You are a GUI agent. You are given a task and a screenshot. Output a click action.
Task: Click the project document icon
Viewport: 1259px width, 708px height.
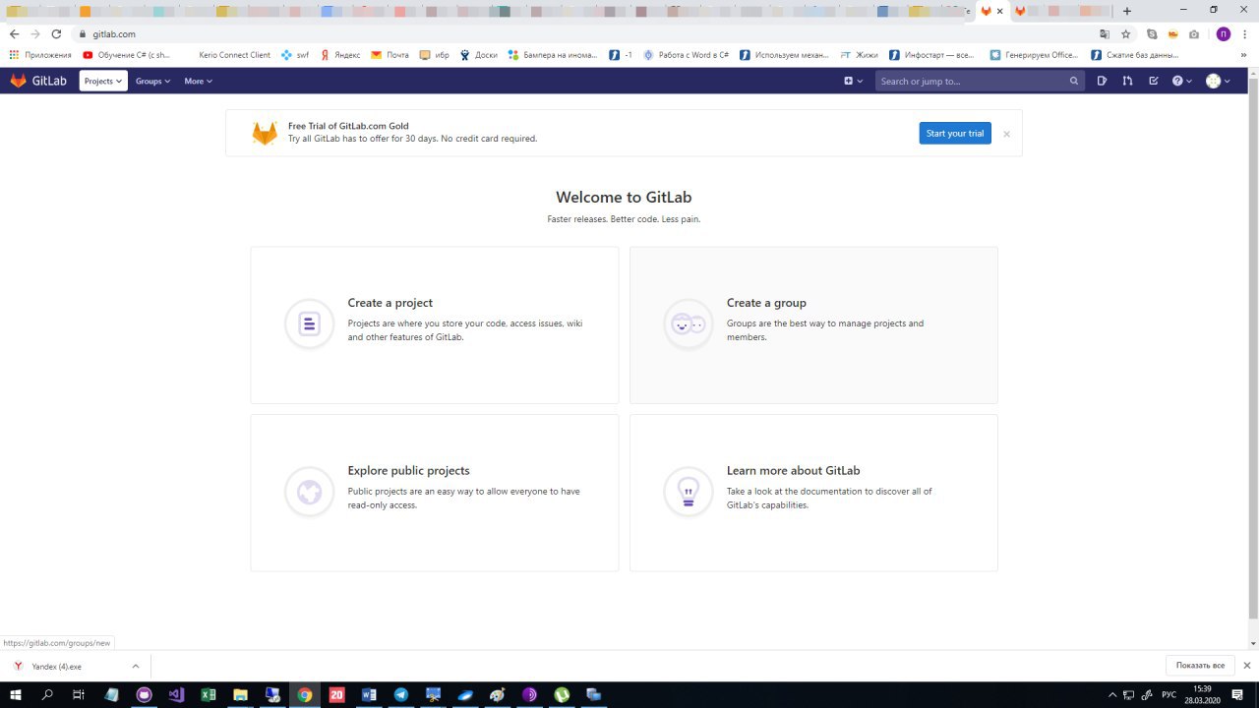coord(309,324)
